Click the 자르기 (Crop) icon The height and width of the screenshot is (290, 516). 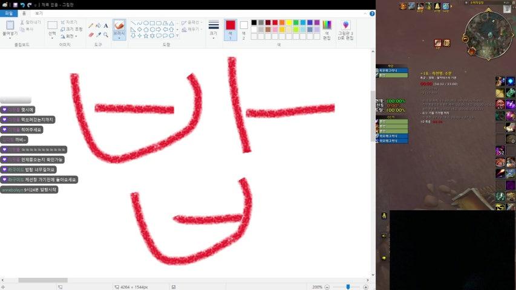(62, 22)
